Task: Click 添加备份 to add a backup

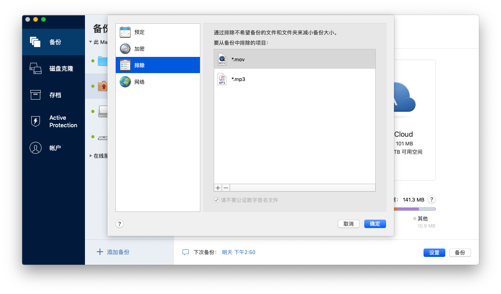Action: pos(113,252)
